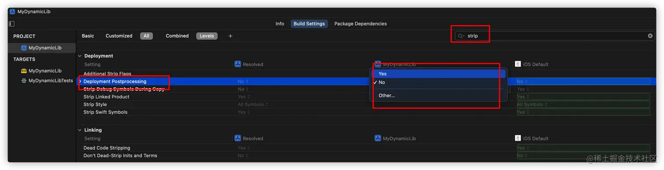Select the Strip Swift Symbols setting
The height and width of the screenshot is (170, 664).
[x=105, y=112]
